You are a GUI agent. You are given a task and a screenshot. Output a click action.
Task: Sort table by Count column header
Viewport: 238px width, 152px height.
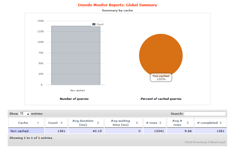[56, 123]
